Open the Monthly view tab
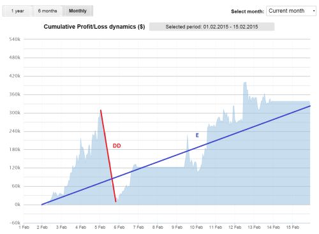This screenshot has height=234, width=319. pos(78,11)
